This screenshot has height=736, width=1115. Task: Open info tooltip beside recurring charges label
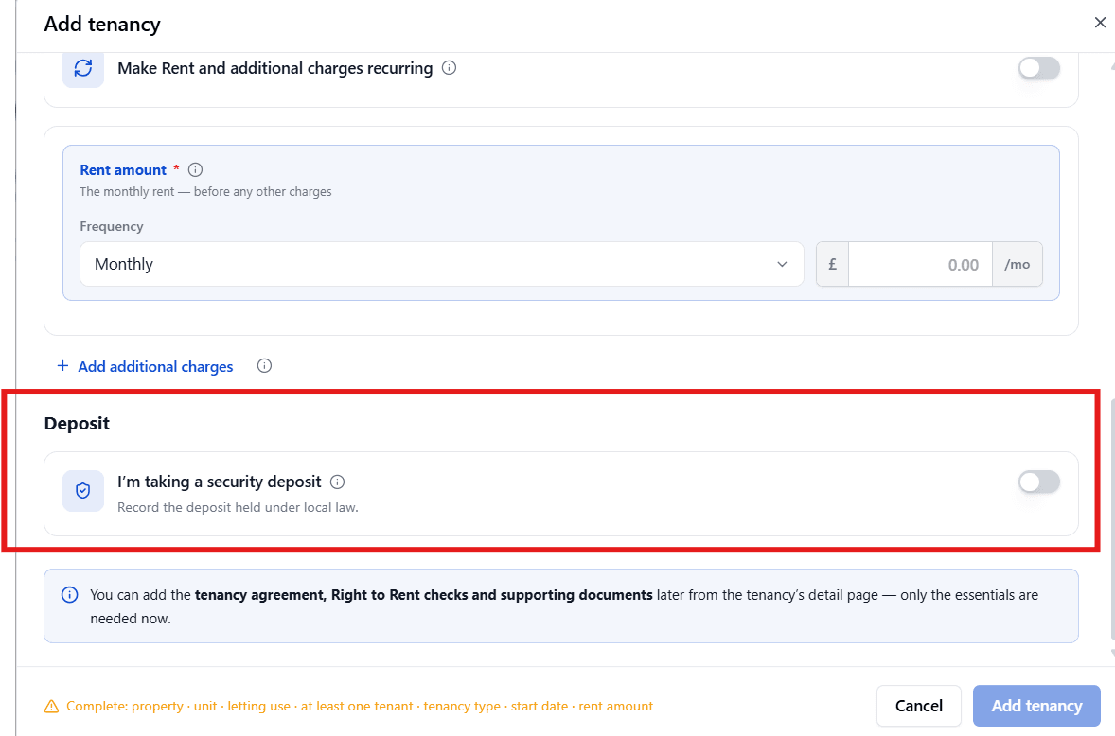coord(449,67)
